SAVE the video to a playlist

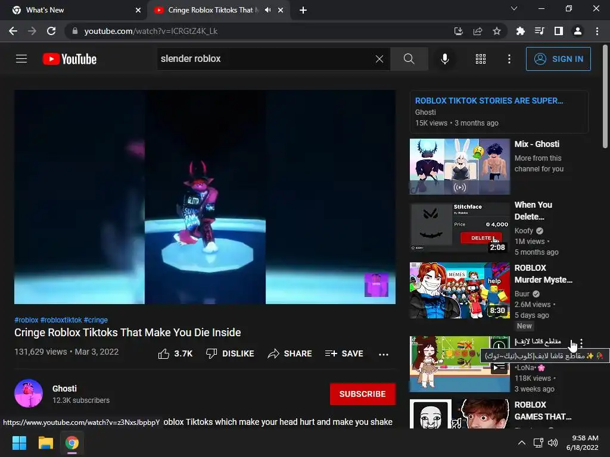344,353
